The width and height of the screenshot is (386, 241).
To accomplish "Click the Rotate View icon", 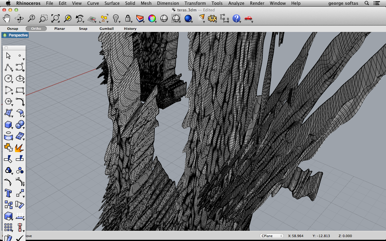I will [x=19, y=19].
